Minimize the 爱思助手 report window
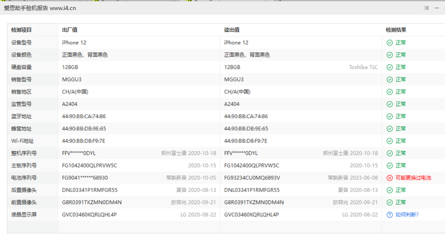Viewport: 445px width, 235px height. pos(437,8)
